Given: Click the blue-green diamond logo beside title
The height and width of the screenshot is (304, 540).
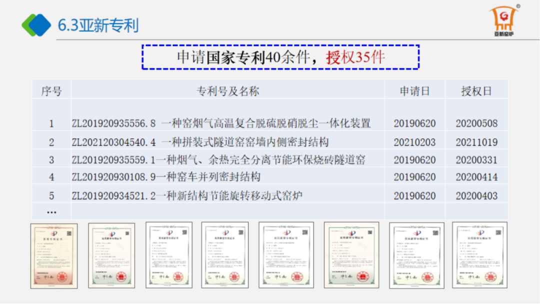Looking at the screenshot, I should pos(36,24).
